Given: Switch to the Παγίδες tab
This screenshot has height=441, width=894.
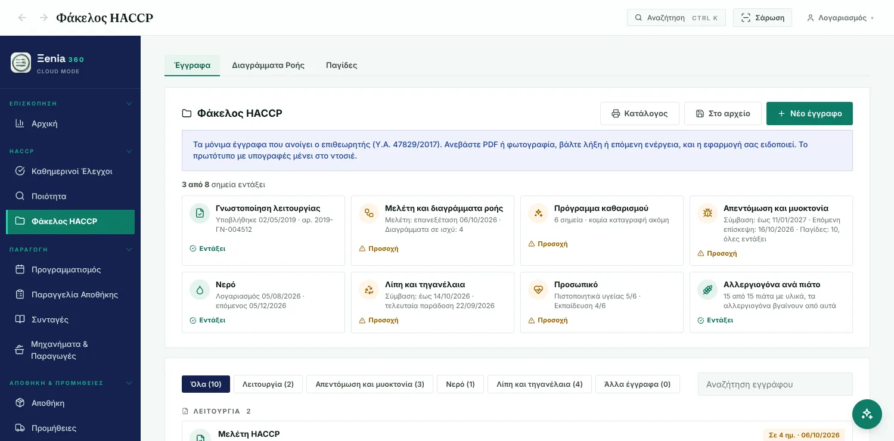Looking at the screenshot, I should [x=342, y=66].
